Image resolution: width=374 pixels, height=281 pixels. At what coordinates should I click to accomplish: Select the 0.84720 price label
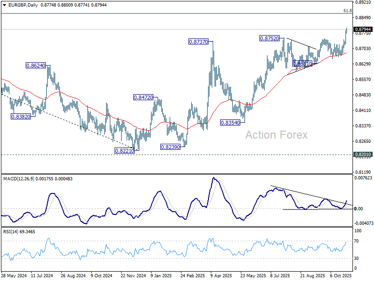coord(143,97)
